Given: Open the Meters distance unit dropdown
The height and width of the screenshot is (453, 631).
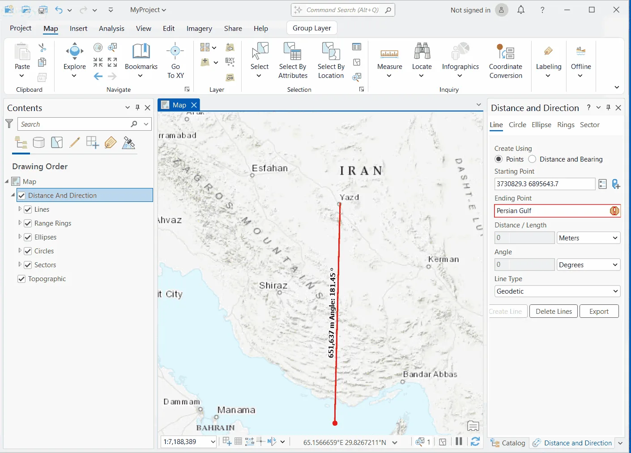Looking at the screenshot, I should pyautogui.click(x=588, y=238).
